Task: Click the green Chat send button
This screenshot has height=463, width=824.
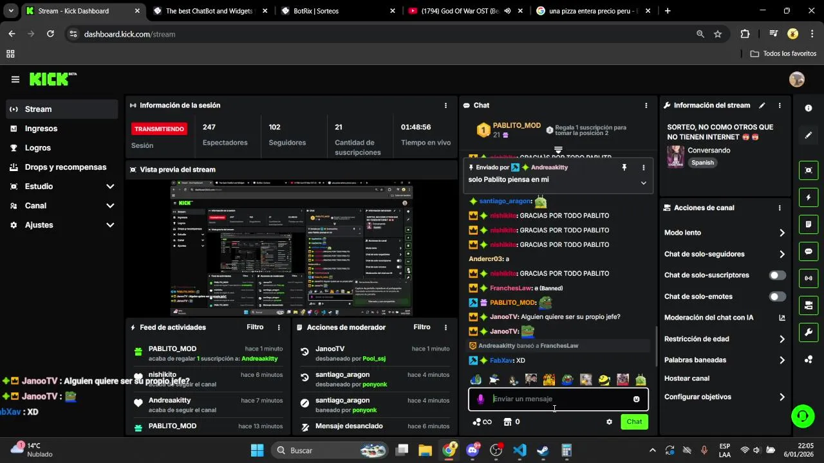Action: tap(634, 422)
